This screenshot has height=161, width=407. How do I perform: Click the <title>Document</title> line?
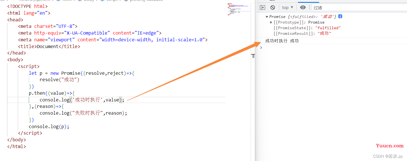coord(49,46)
